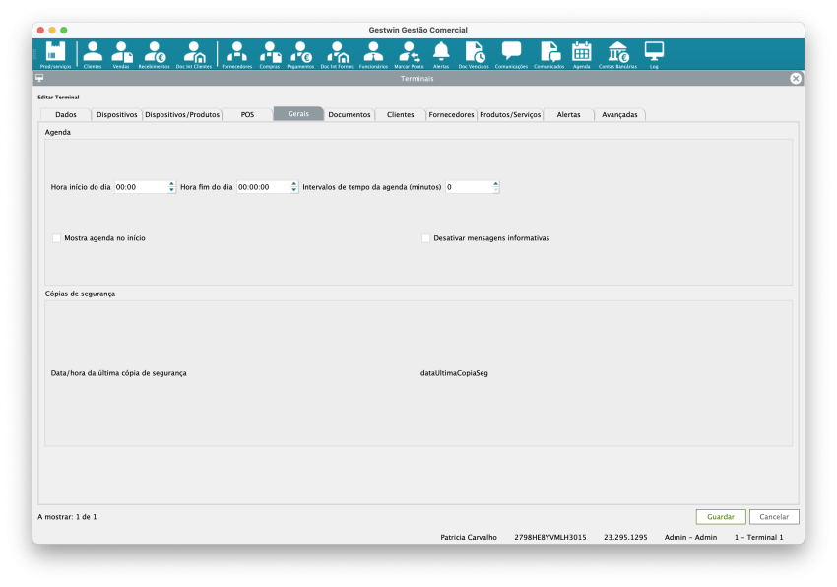Screen dimensions: 837x587
Task: Increase agenda interval minutes stepper
Action: (x=496, y=183)
